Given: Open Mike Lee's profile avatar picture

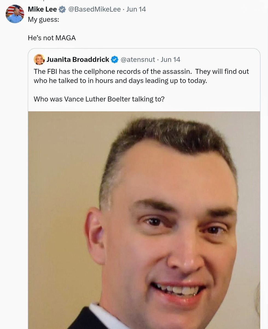Looking at the screenshot, I should tap(15, 14).
